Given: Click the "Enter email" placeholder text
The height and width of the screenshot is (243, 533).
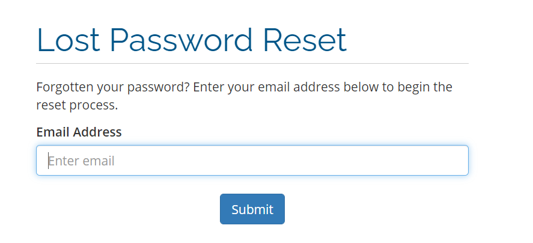Looking at the screenshot, I should [x=82, y=161].
